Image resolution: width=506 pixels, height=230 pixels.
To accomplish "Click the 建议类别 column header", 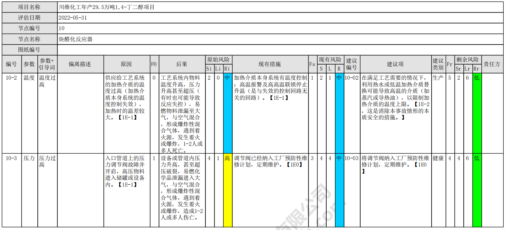I will pos(438,64).
